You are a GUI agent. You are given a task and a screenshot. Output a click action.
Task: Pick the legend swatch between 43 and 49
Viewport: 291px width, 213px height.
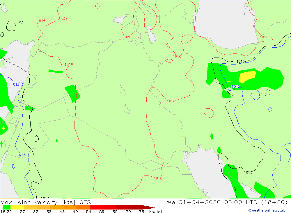[70, 207]
